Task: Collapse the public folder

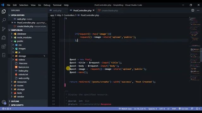Action: [20, 41]
